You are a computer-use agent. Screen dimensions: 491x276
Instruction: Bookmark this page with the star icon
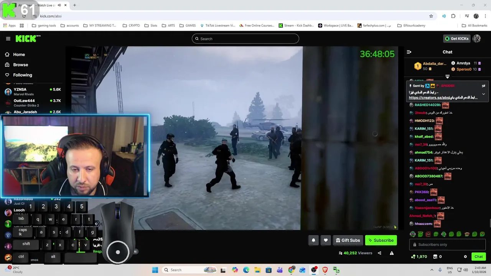click(x=431, y=16)
